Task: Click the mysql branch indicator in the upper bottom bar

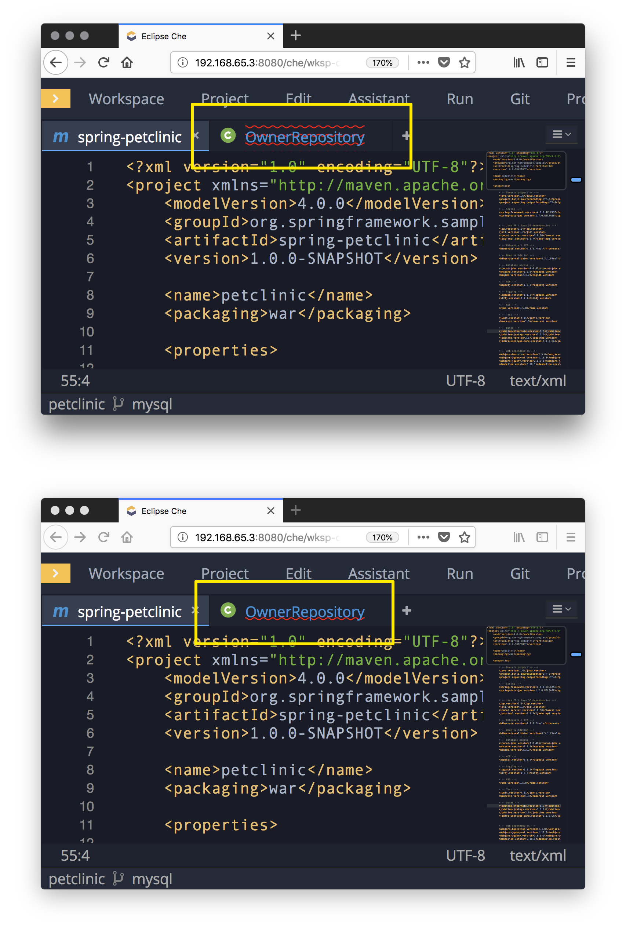Action: click(x=152, y=405)
